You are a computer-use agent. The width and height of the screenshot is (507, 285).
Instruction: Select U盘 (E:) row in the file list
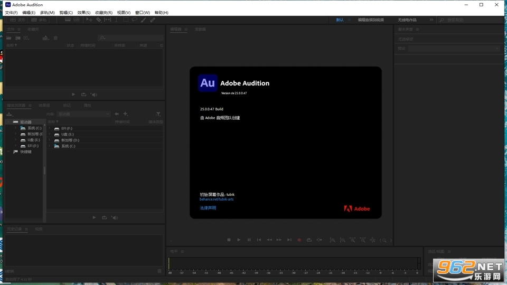point(105,134)
